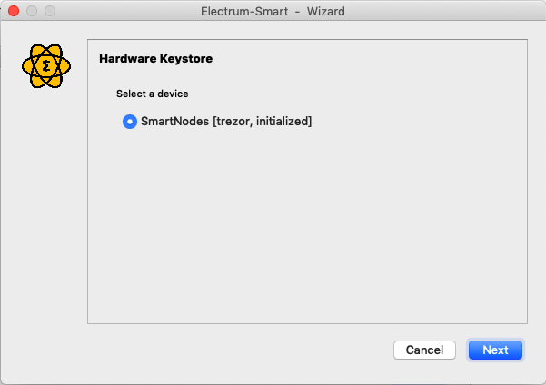Screen dimensions: 546x385
Task: Click the Electrum-Smart atom logo
Action: tap(46, 65)
